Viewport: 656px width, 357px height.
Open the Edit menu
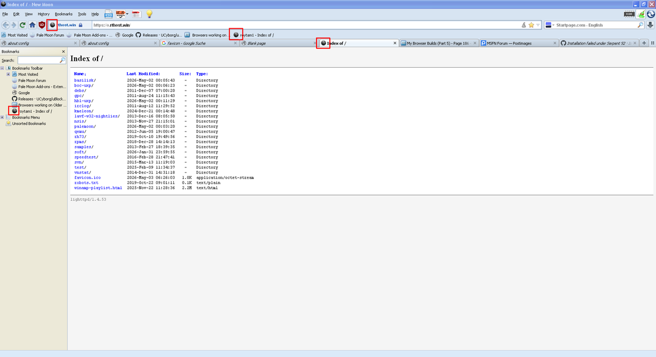(x=16, y=14)
